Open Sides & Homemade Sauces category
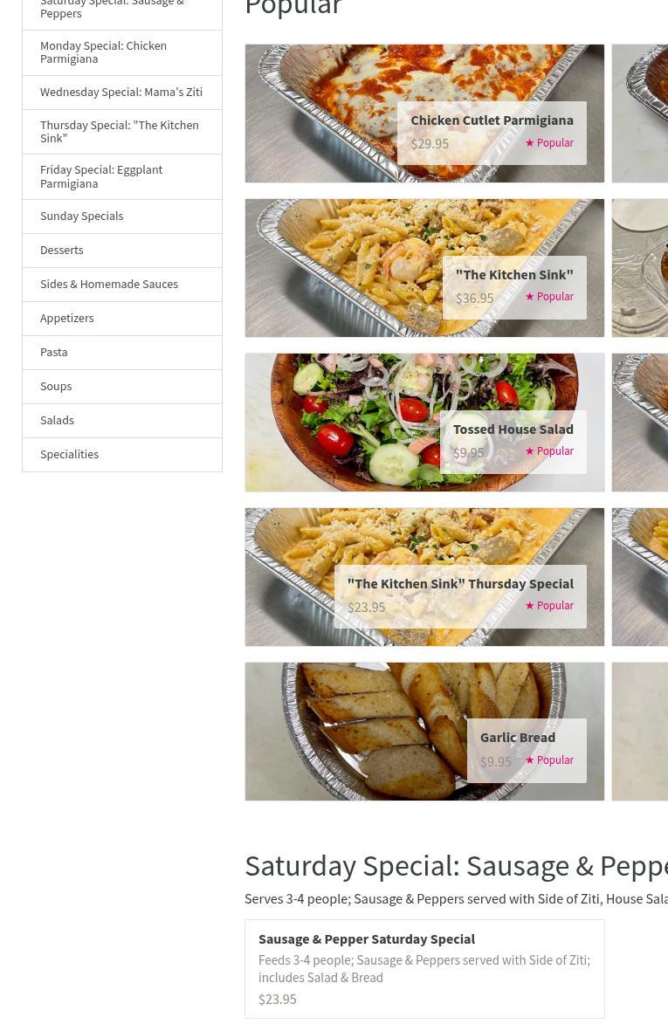The width and height of the screenshot is (668, 1031). tap(122, 285)
